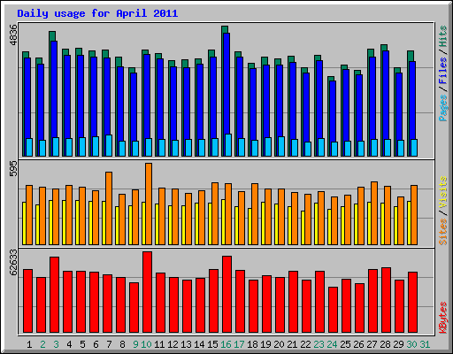
Task: Select the cyan "Pages" legend label
Action: coord(442,108)
